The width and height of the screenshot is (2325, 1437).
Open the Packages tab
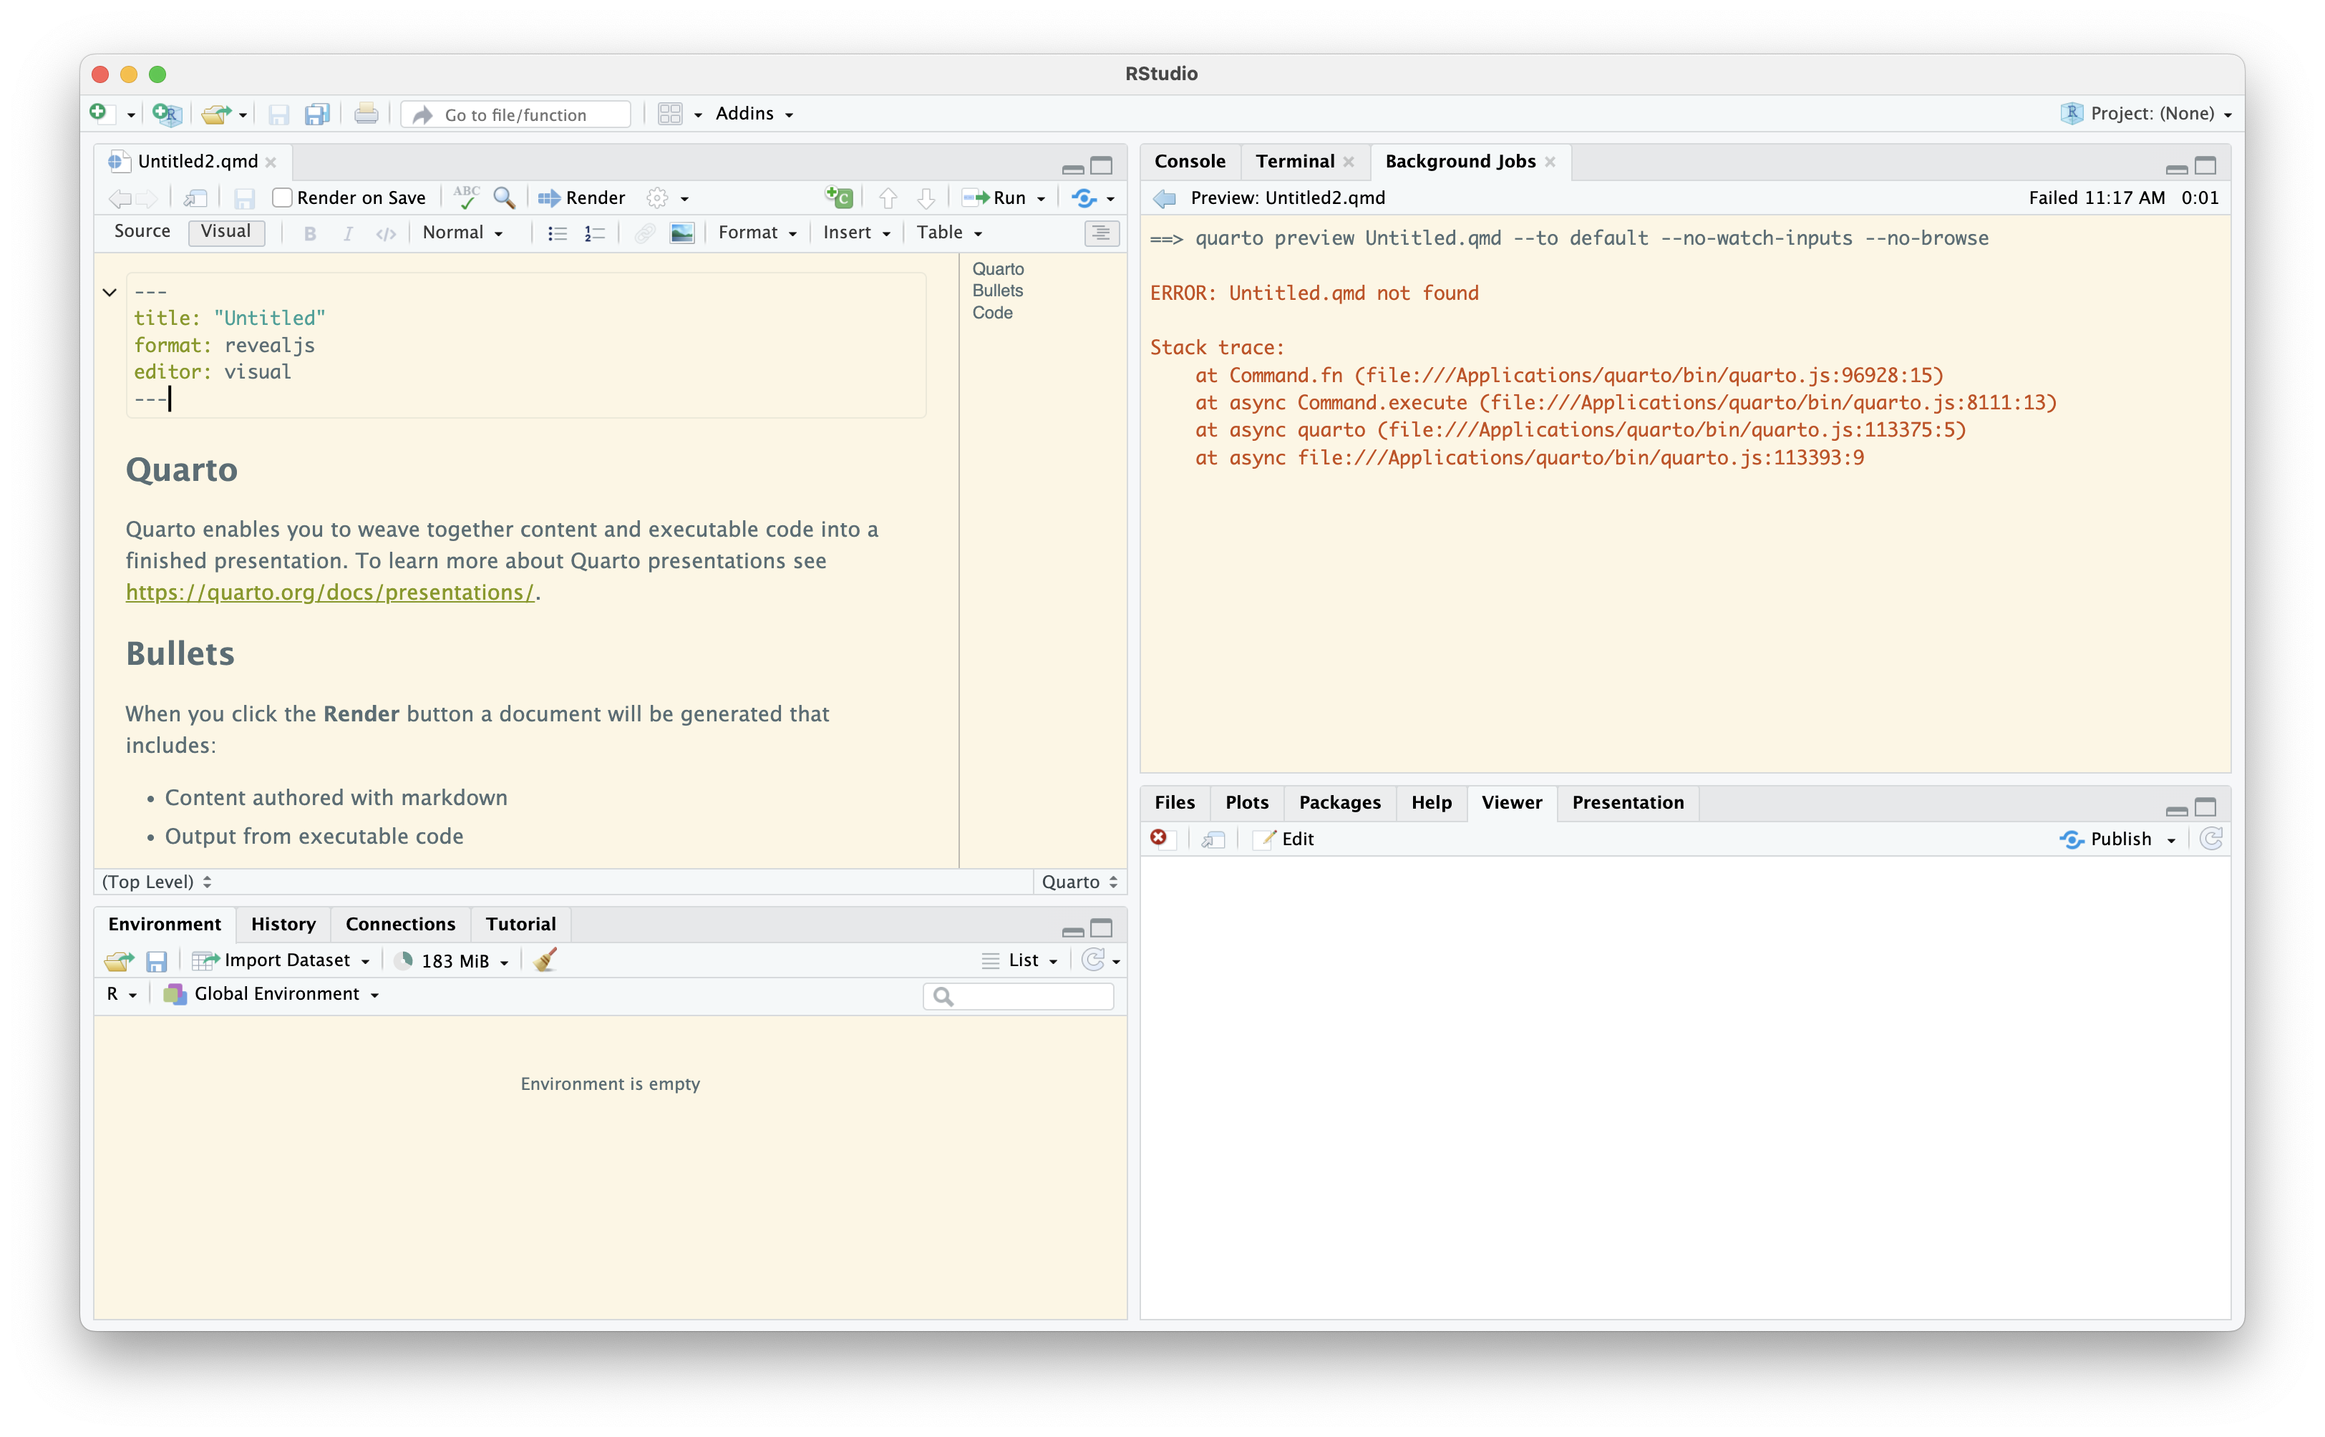(1339, 803)
